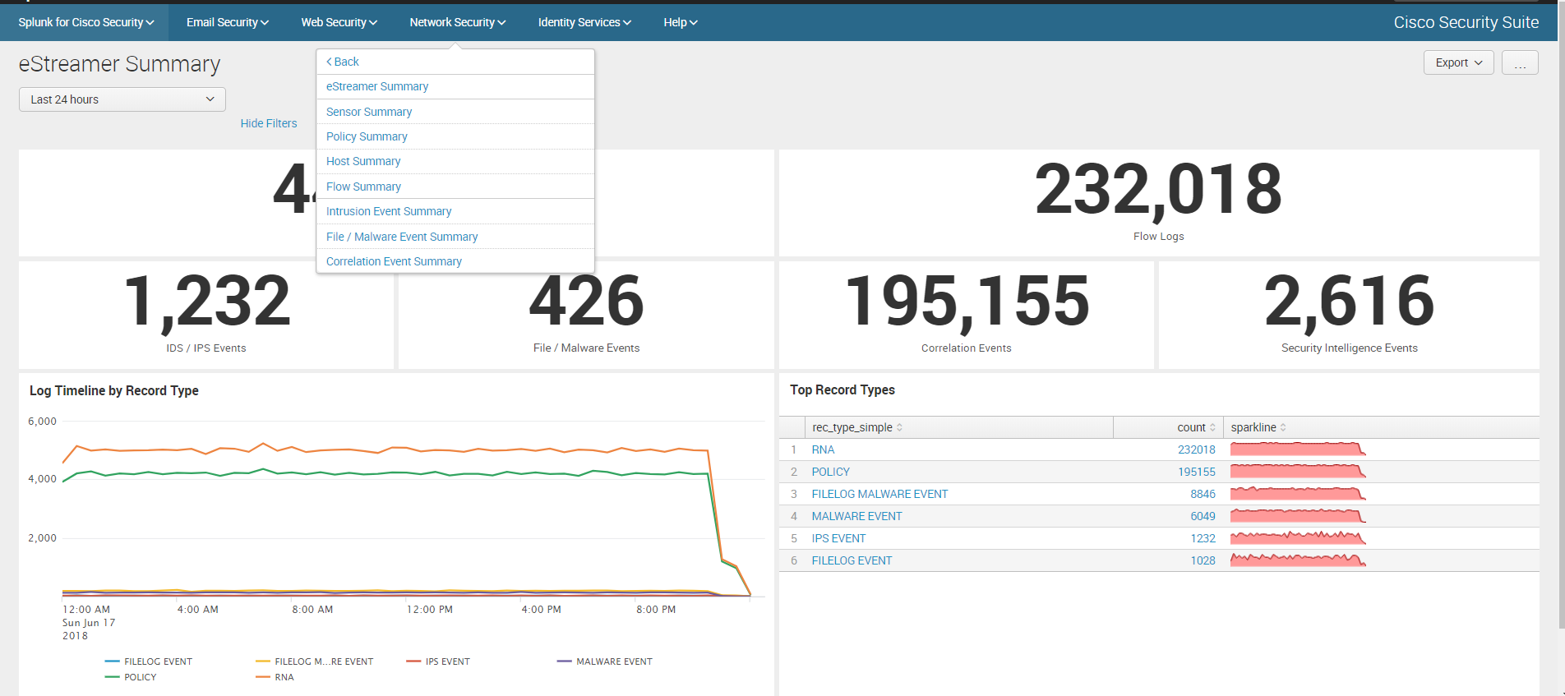Screen dimensions: 1565x696
Task: Open the Network Security menu
Action: point(457,22)
